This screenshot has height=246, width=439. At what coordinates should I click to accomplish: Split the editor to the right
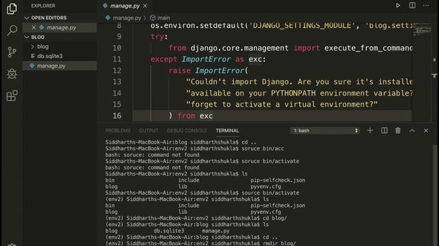point(412,5)
